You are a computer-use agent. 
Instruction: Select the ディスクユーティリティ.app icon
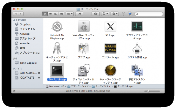[84, 70]
